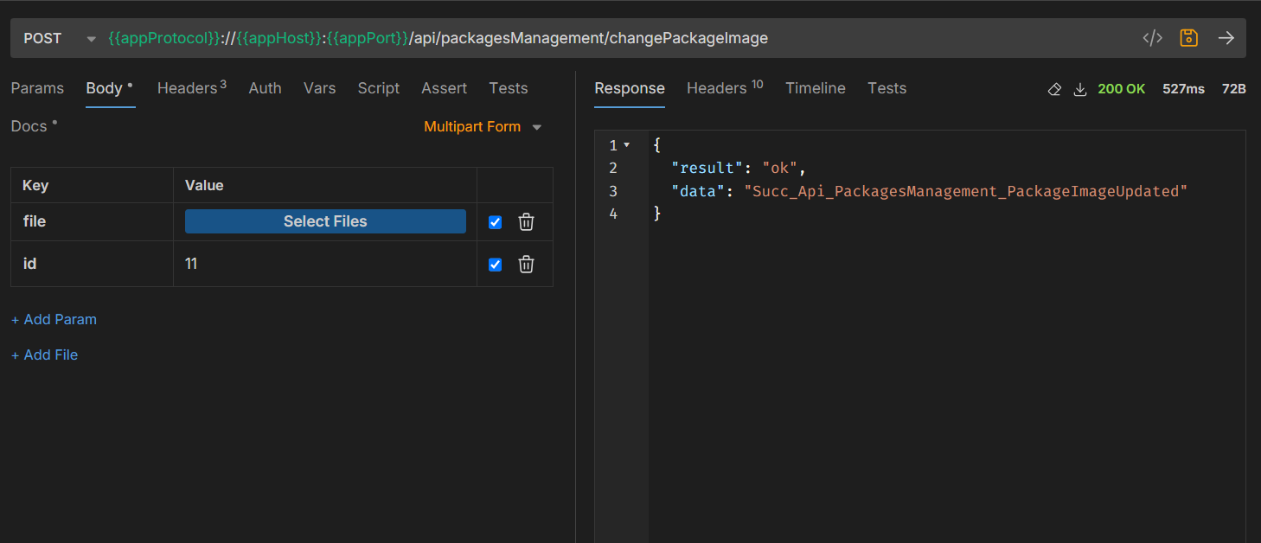Click the 72B response size
The image size is (1261, 543).
click(x=1234, y=89)
